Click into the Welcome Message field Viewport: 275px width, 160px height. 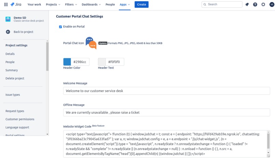(x=167, y=91)
